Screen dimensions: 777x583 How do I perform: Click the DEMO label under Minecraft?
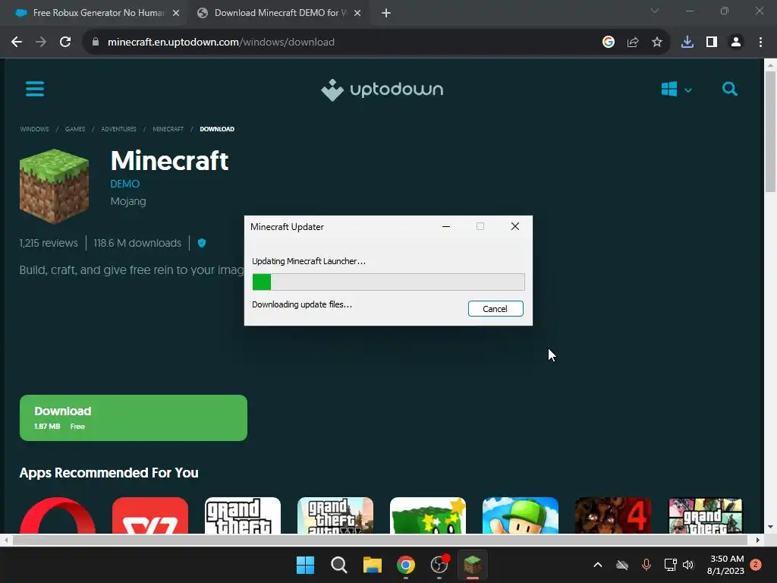tap(125, 184)
